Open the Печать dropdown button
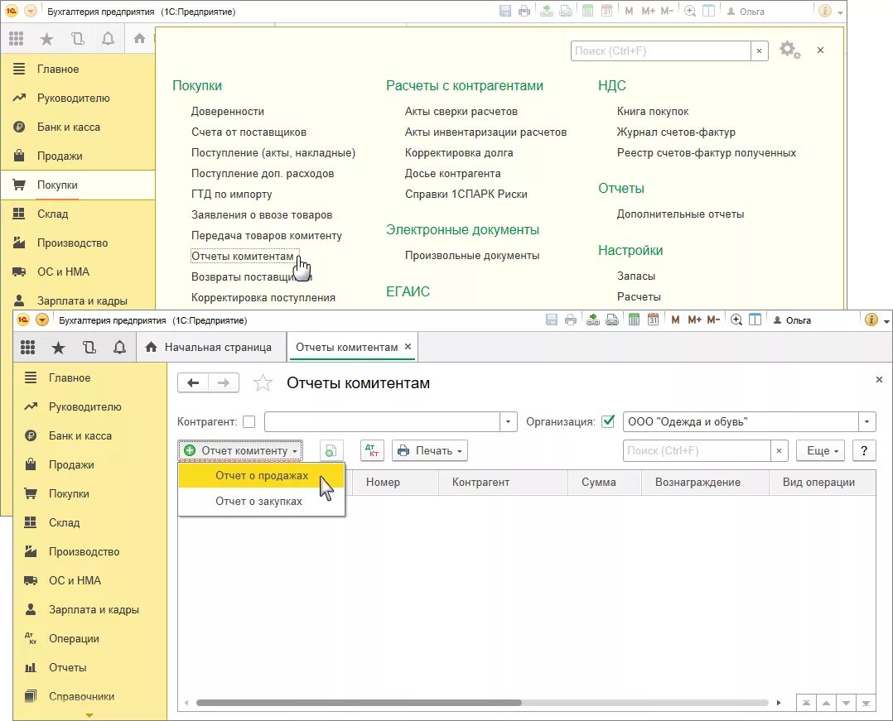893x721 pixels. coord(430,450)
